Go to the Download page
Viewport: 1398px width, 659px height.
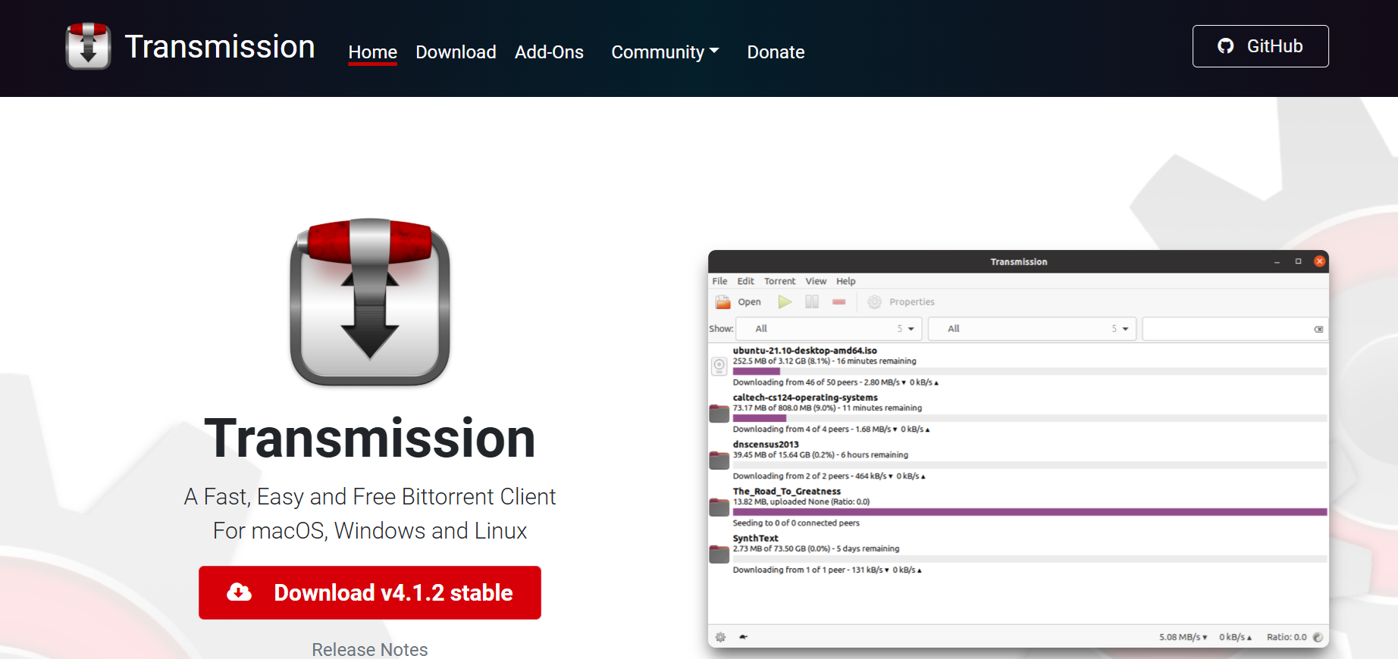click(456, 52)
